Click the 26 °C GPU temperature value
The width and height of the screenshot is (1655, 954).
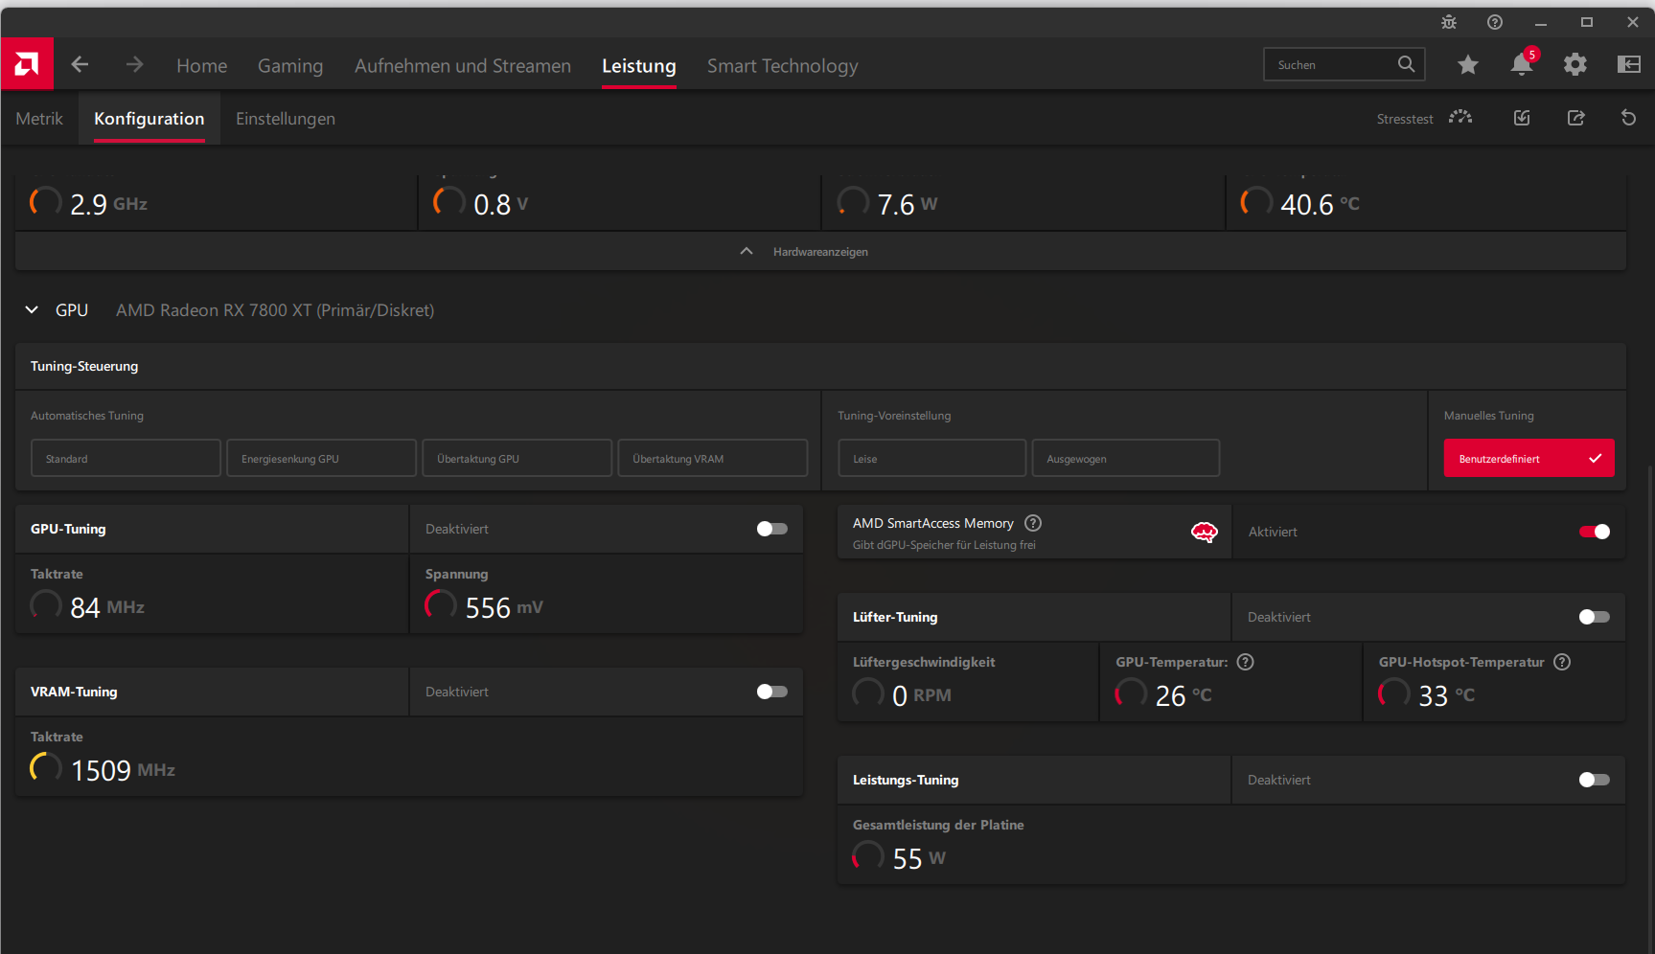(x=1184, y=695)
